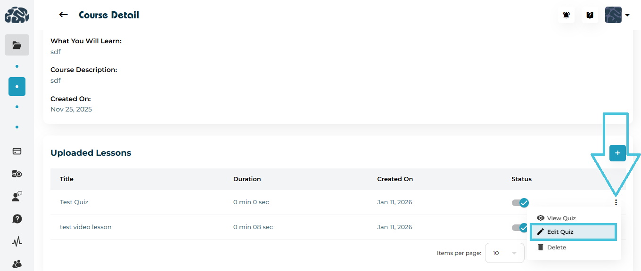This screenshot has width=641, height=271.
Task: Open the round question mark sidebar icon
Action: tap(17, 219)
